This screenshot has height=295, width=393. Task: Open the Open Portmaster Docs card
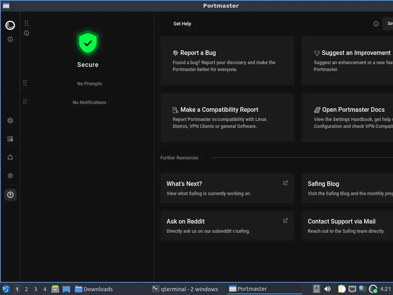[x=347, y=118]
